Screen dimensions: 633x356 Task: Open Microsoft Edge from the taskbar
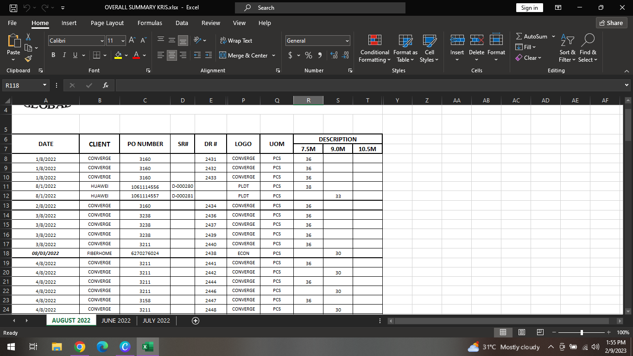click(102, 347)
